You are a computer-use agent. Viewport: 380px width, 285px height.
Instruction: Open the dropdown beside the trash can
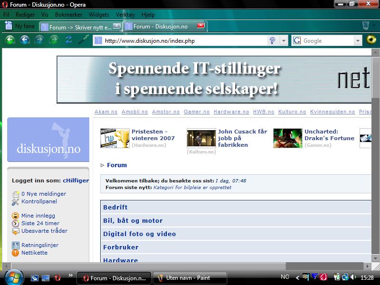(374, 25)
